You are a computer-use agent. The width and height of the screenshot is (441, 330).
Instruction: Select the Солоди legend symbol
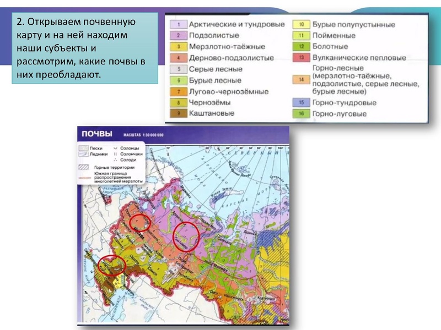tap(116, 159)
